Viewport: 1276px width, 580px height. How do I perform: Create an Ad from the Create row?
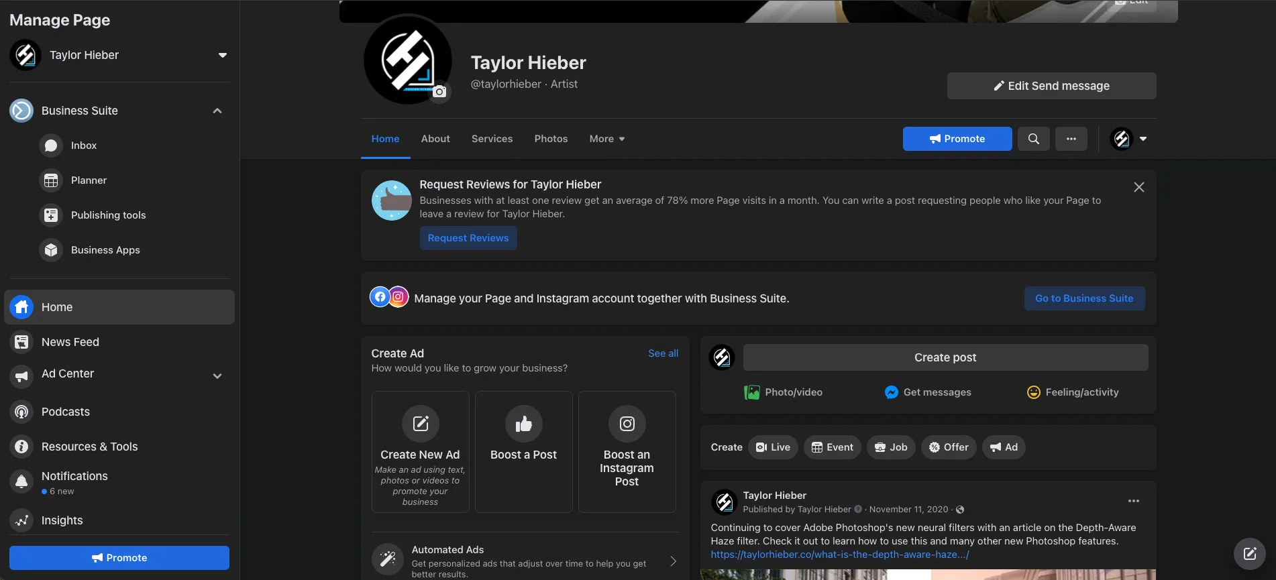pos(1004,447)
